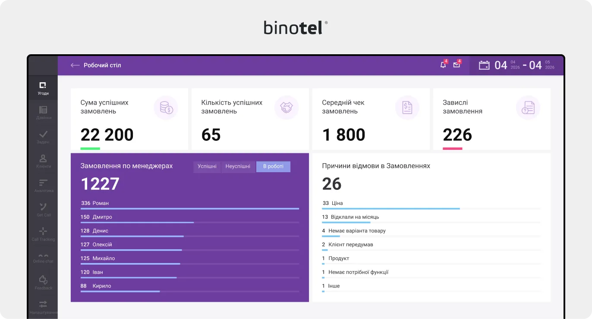Switch to the Неуспішні tab
592x319 pixels.
(x=238, y=167)
